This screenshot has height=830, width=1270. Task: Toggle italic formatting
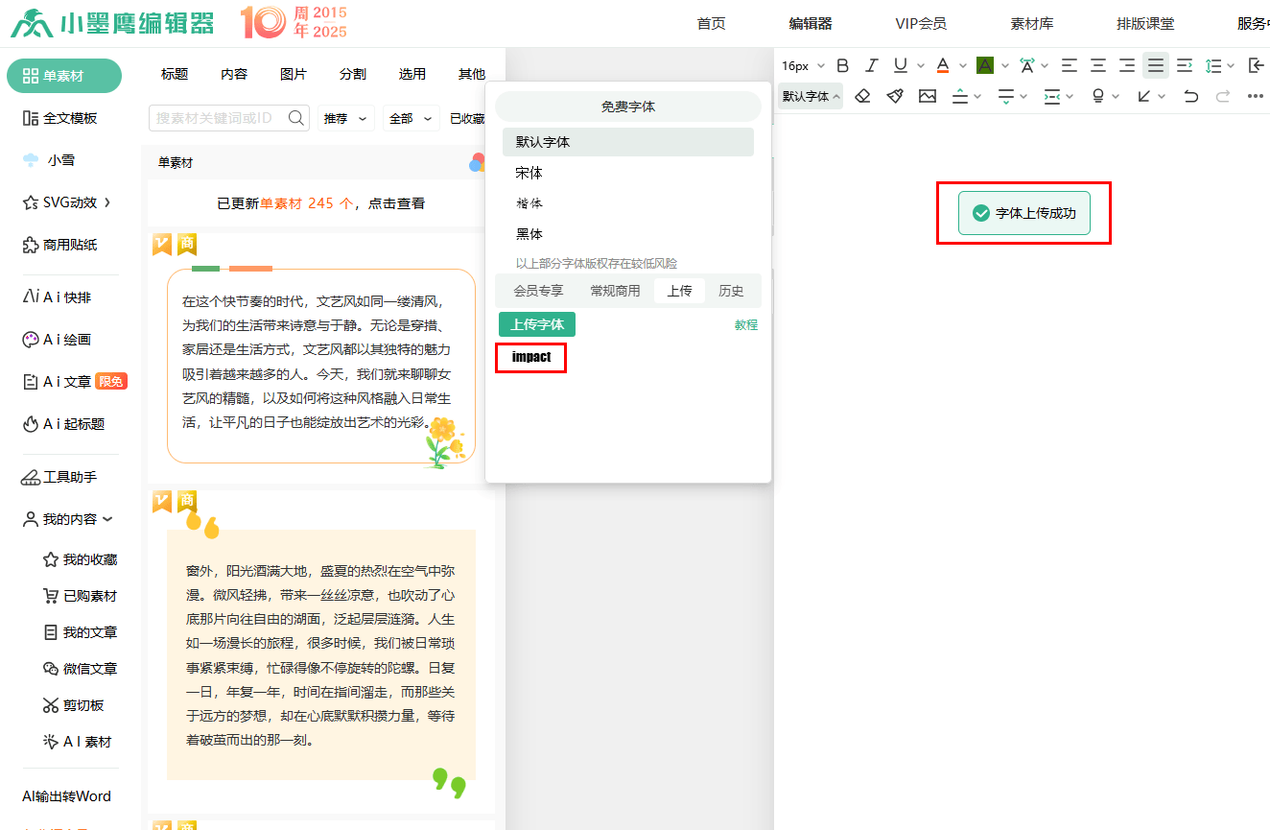(x=871, y=65)
